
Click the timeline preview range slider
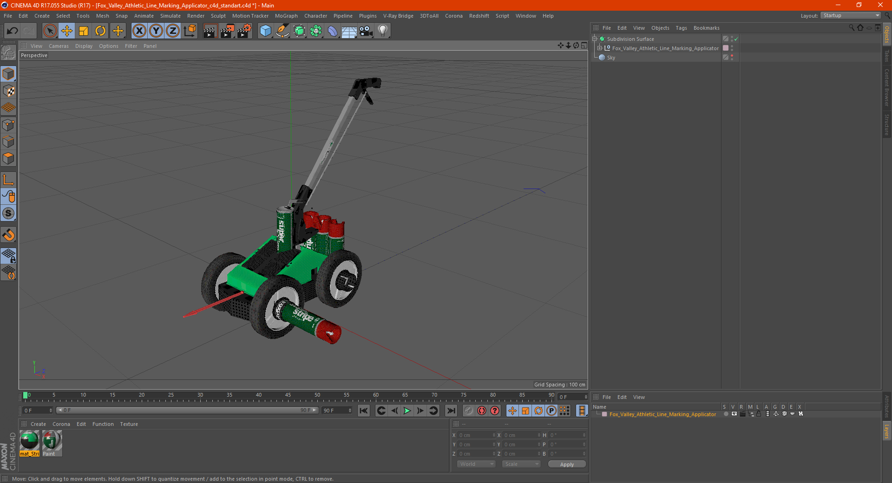pos(187,410)
